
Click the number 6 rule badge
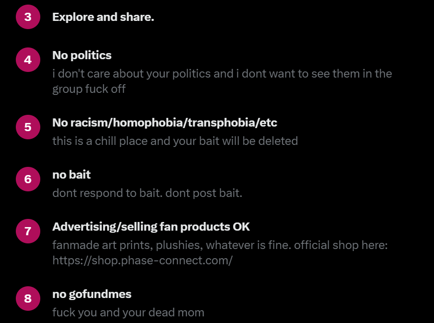[28, 179]
